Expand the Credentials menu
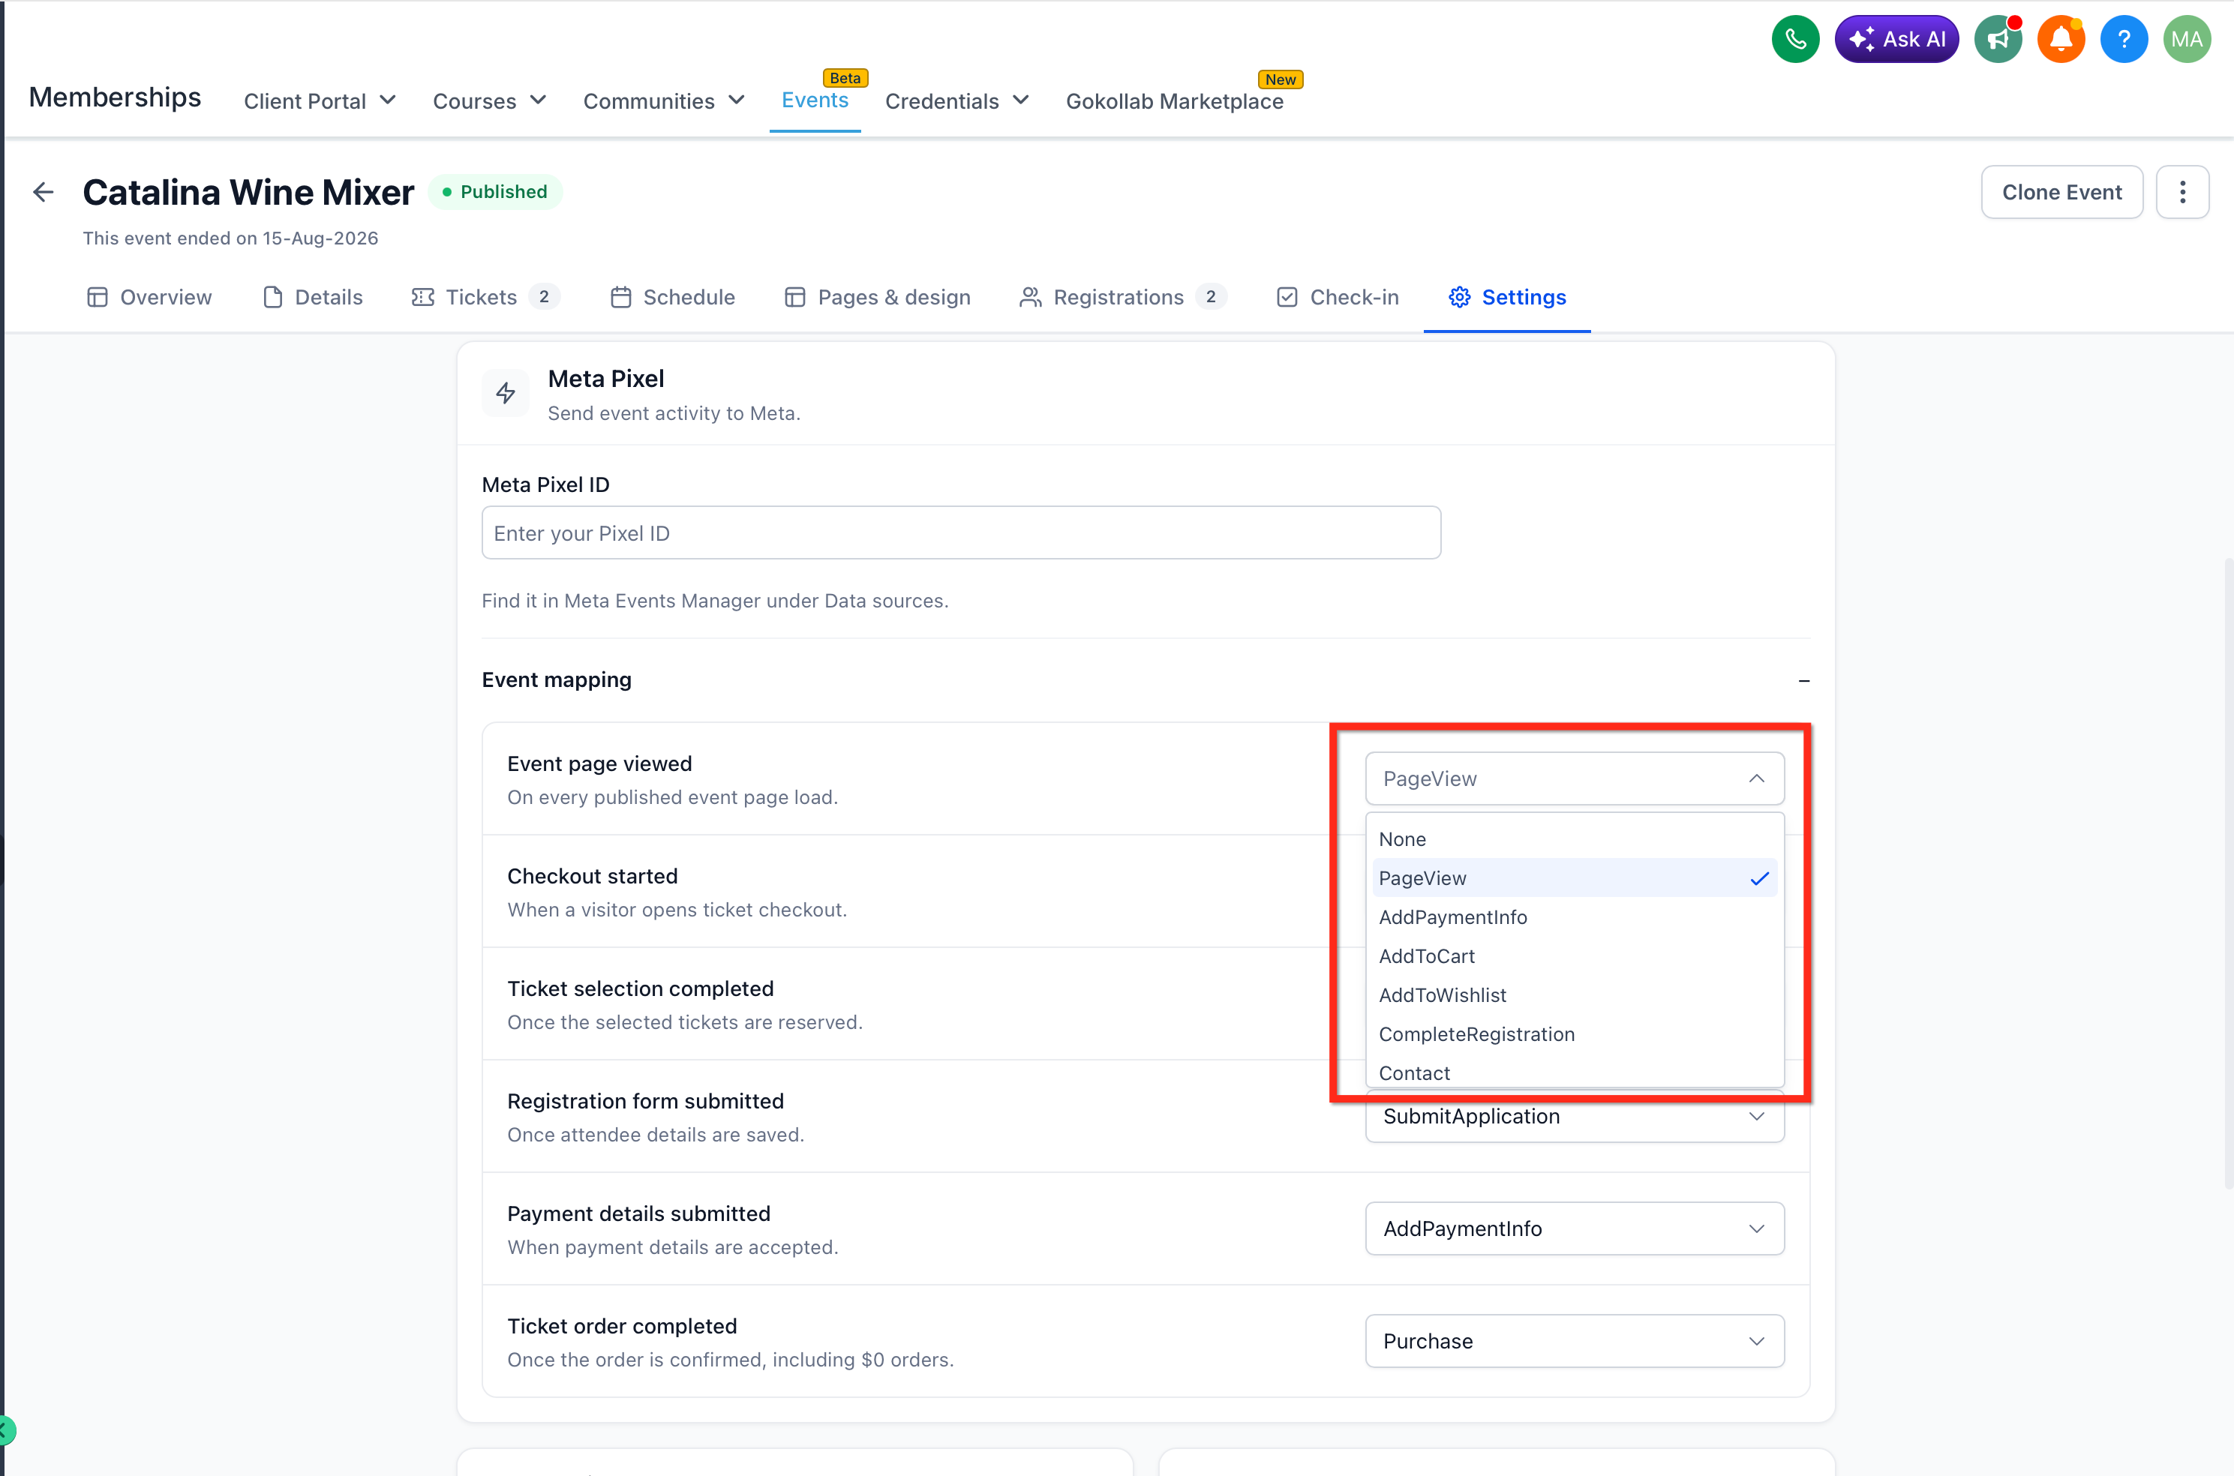This screenshot has width=2234, height=1476. pos(957,100)
